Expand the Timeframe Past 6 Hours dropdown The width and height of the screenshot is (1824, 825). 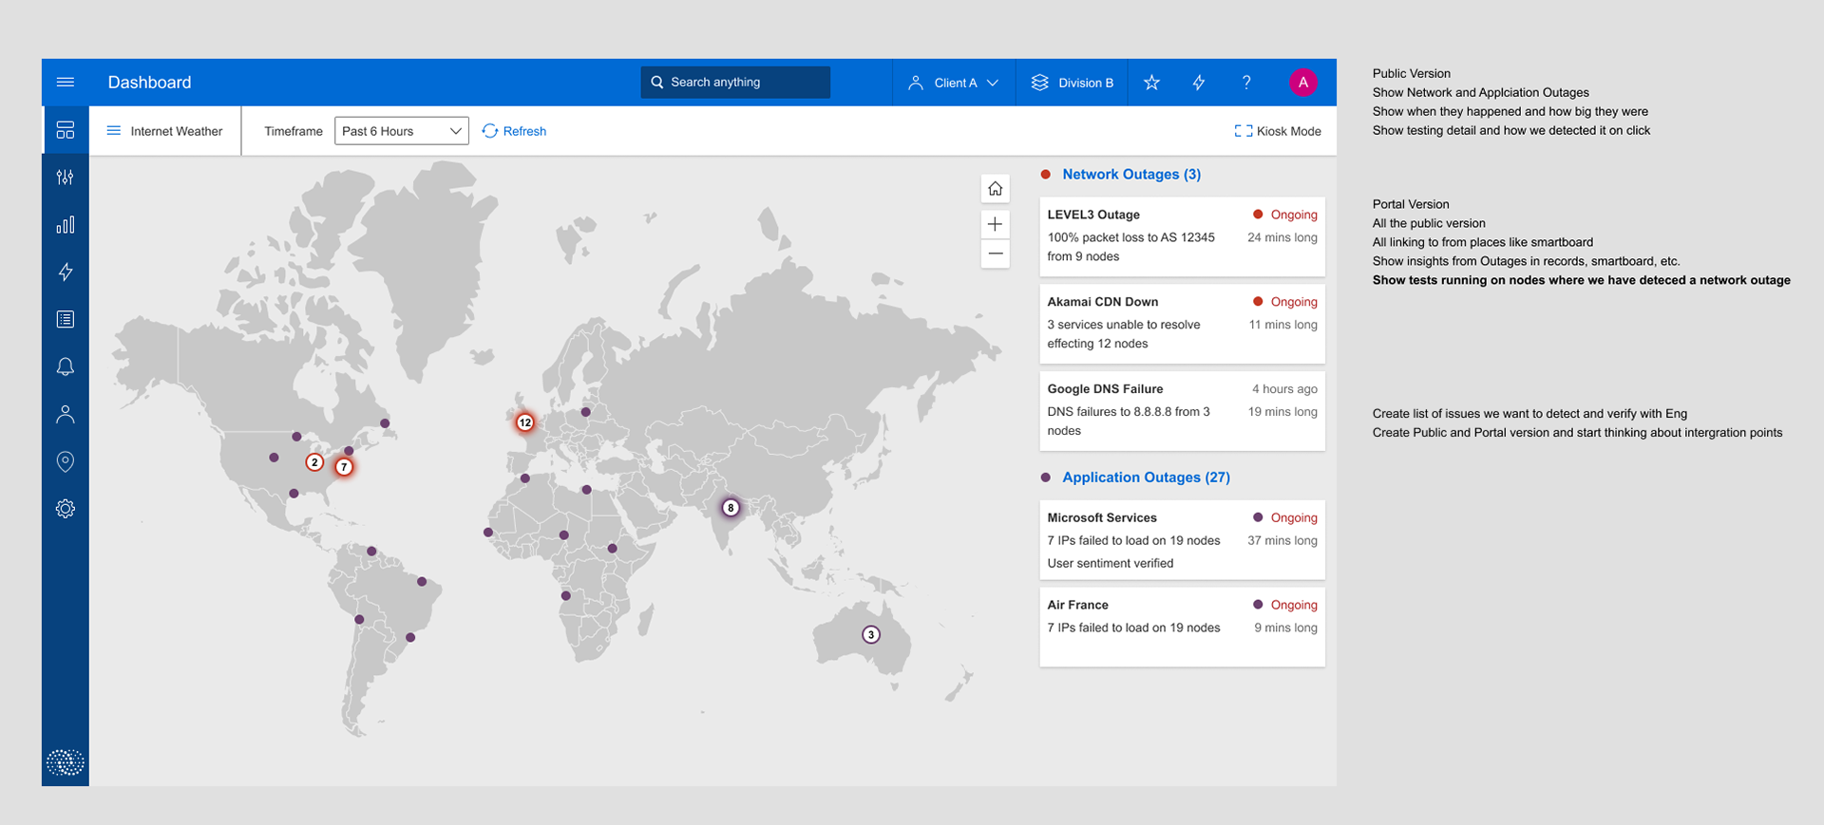pyautogui.click(x=401, y=131)
